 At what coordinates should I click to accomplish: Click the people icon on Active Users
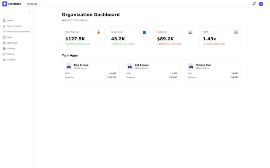[144, 32]
